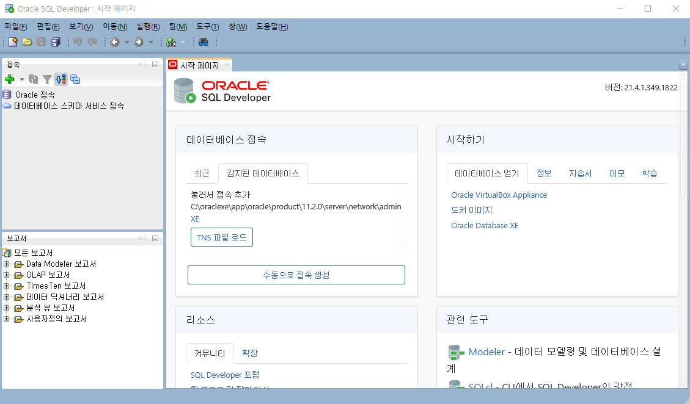Select the cloud 데이터베이스 스키마 서비스 icon
The image size is (690, 404).
(x=7, y=106)
